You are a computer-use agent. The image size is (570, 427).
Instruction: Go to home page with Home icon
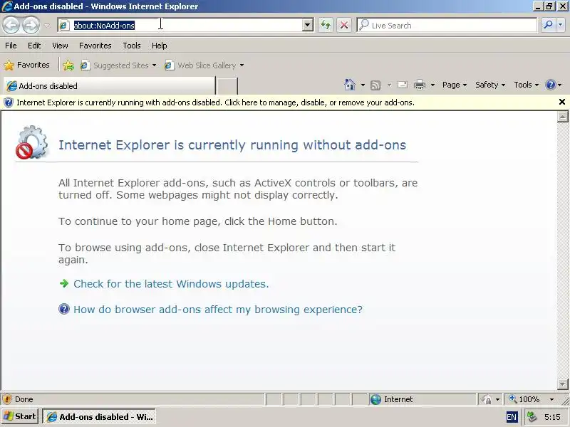point(349,85)
